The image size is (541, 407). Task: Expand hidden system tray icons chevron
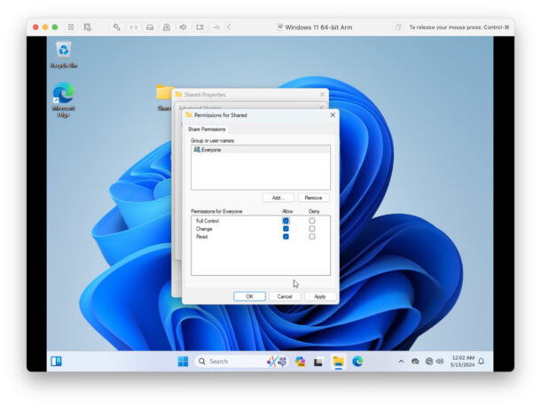(401, 361)
